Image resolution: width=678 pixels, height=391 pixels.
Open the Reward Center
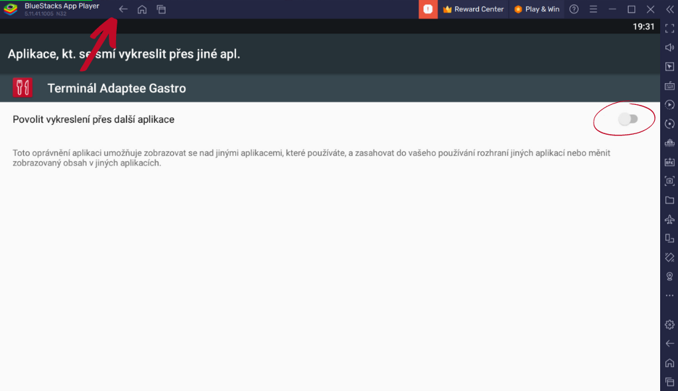coord(474,9)
